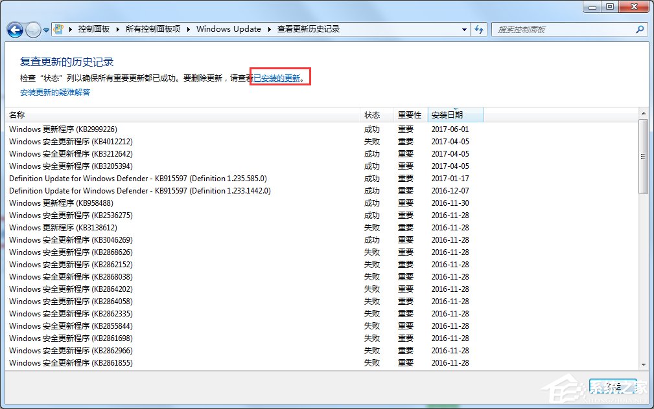Sort updates by 名称 column
The image size is (654, 409).
coord(16,115)
